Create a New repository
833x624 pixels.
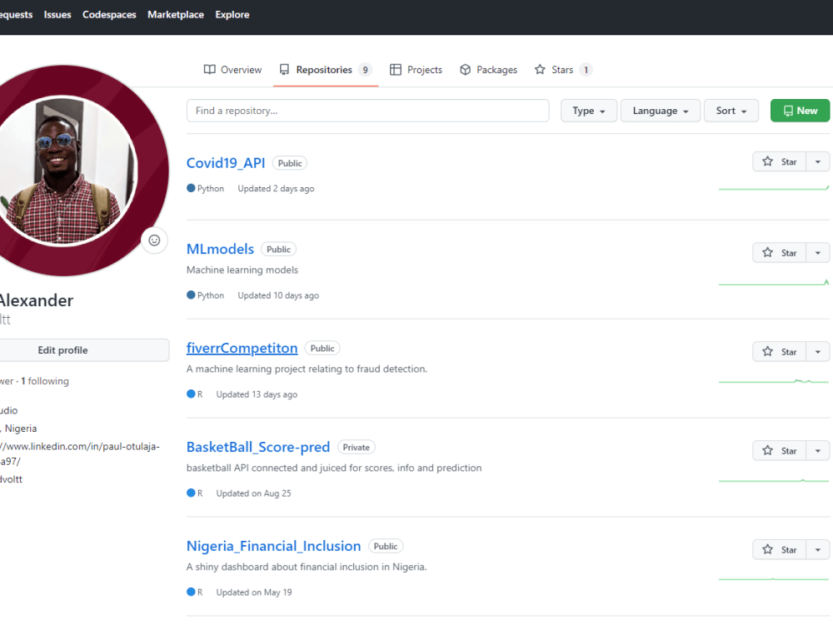coord(800,111)
